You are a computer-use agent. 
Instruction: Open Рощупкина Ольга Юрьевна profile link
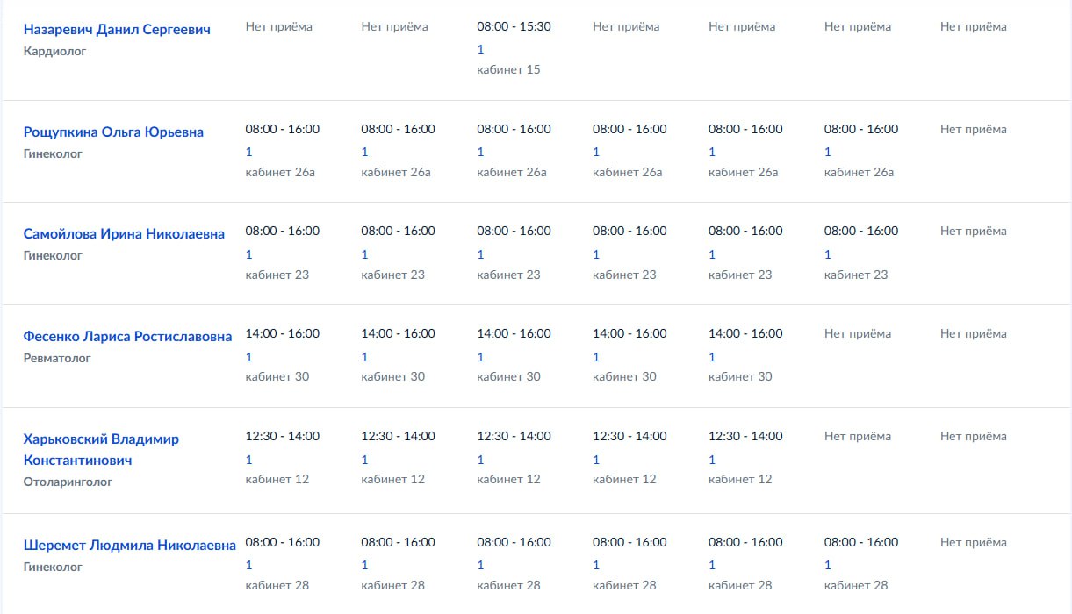click(113, 132)
